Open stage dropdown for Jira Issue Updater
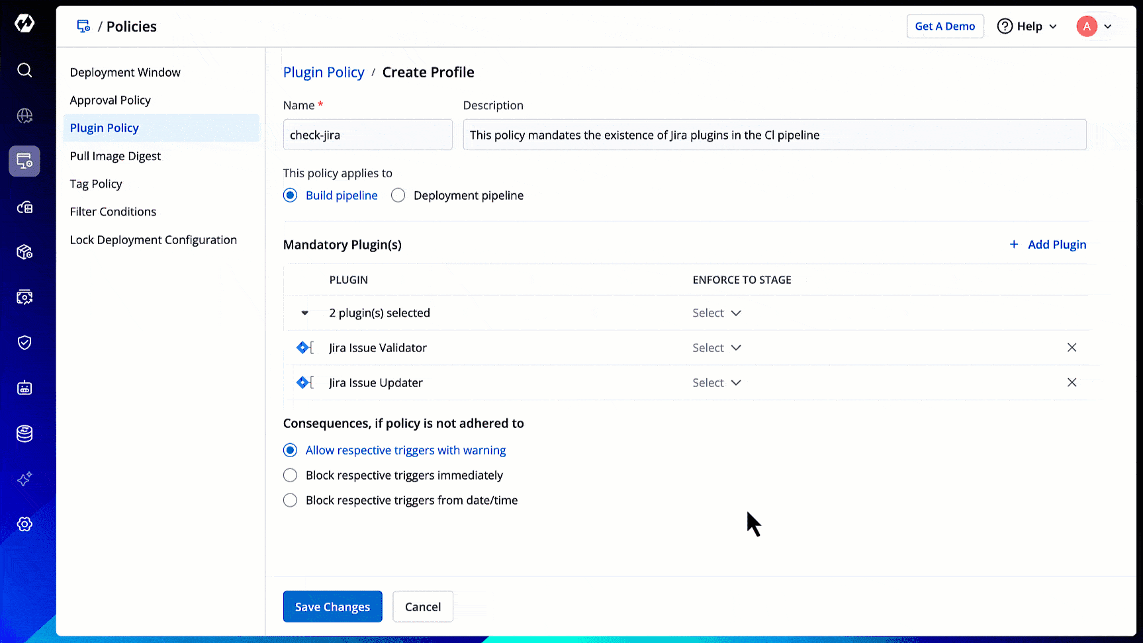 pyautogui.click(x=716, y=383)
